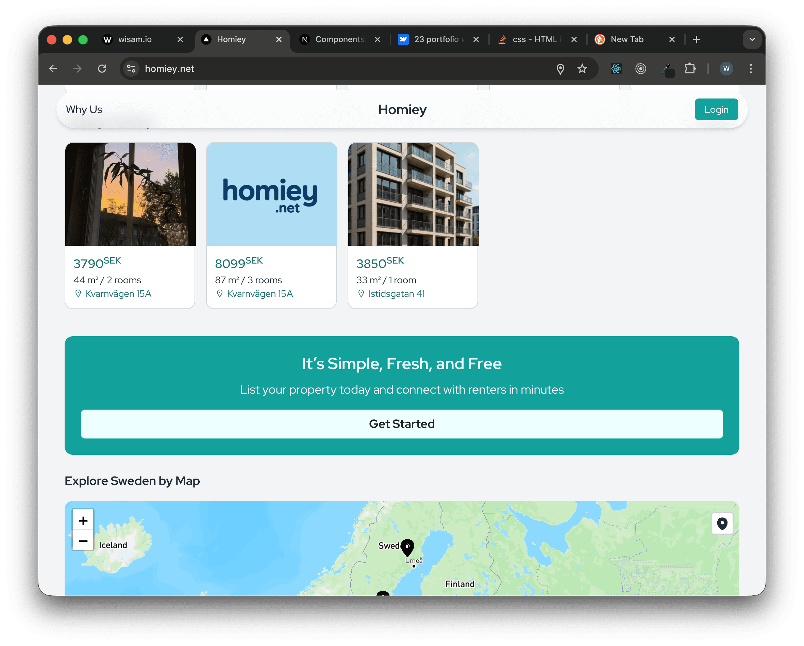This screenshot has width=804, height=646.
Task: Open the browser extensions puzzle icon
Action: (691, 69)
